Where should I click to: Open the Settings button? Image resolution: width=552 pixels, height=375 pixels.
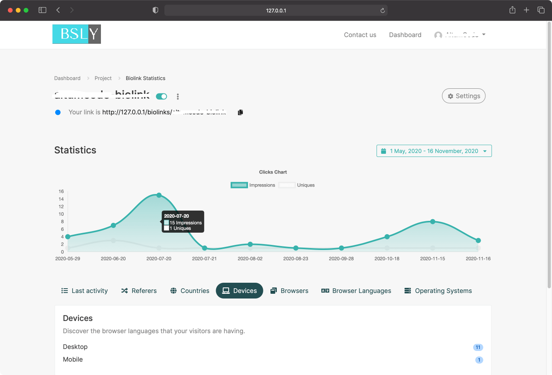pyautogui.click(x=464, y=96)
